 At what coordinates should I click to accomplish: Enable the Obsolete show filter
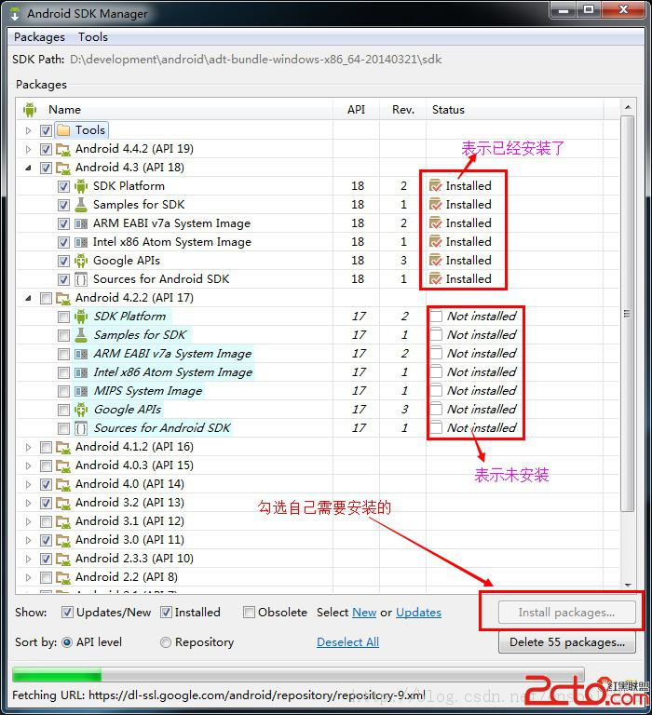(x=249, y=613)
